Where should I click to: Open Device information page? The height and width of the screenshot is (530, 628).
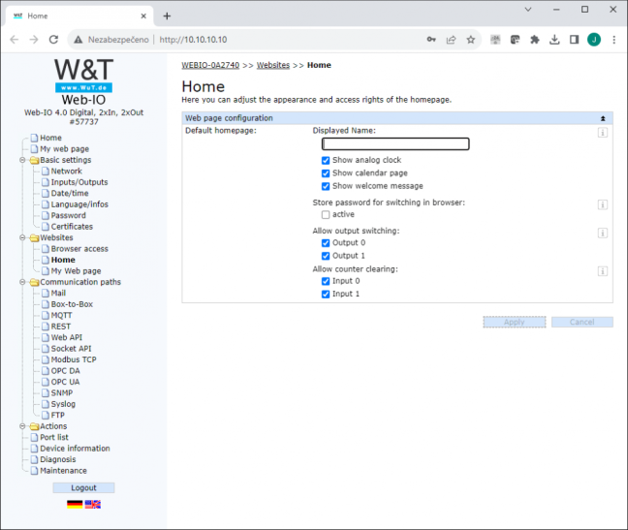[x=75, y=449]
